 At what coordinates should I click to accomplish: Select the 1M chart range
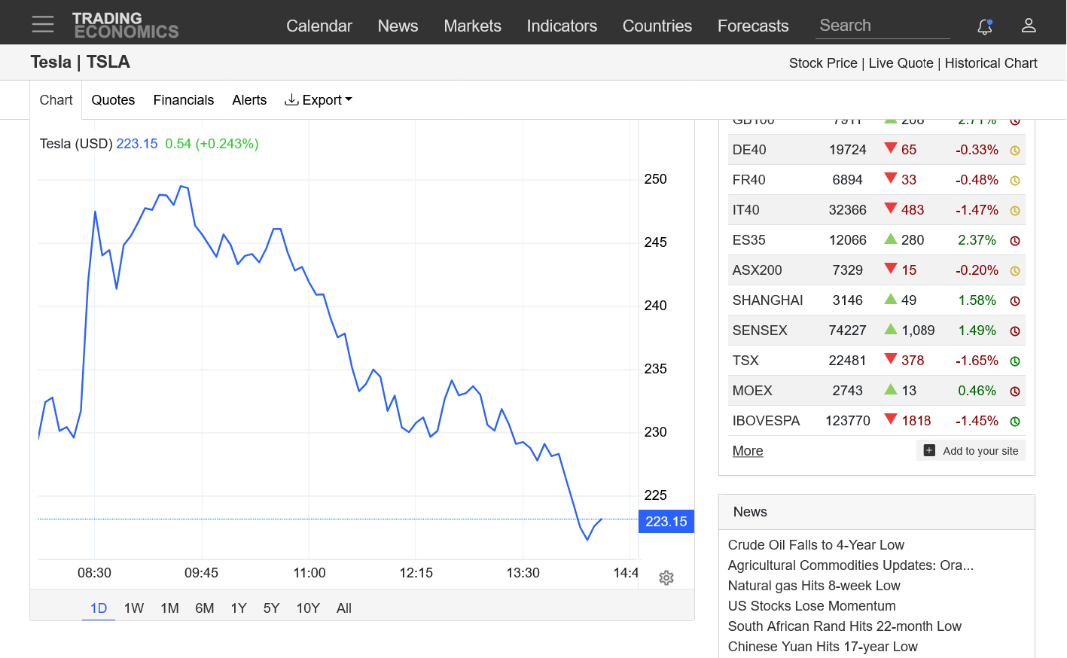point(169,608)
